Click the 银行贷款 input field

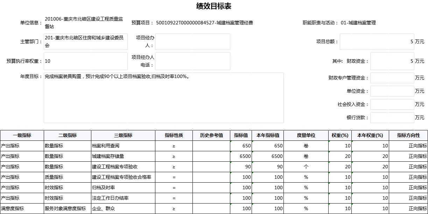(392, 117)
